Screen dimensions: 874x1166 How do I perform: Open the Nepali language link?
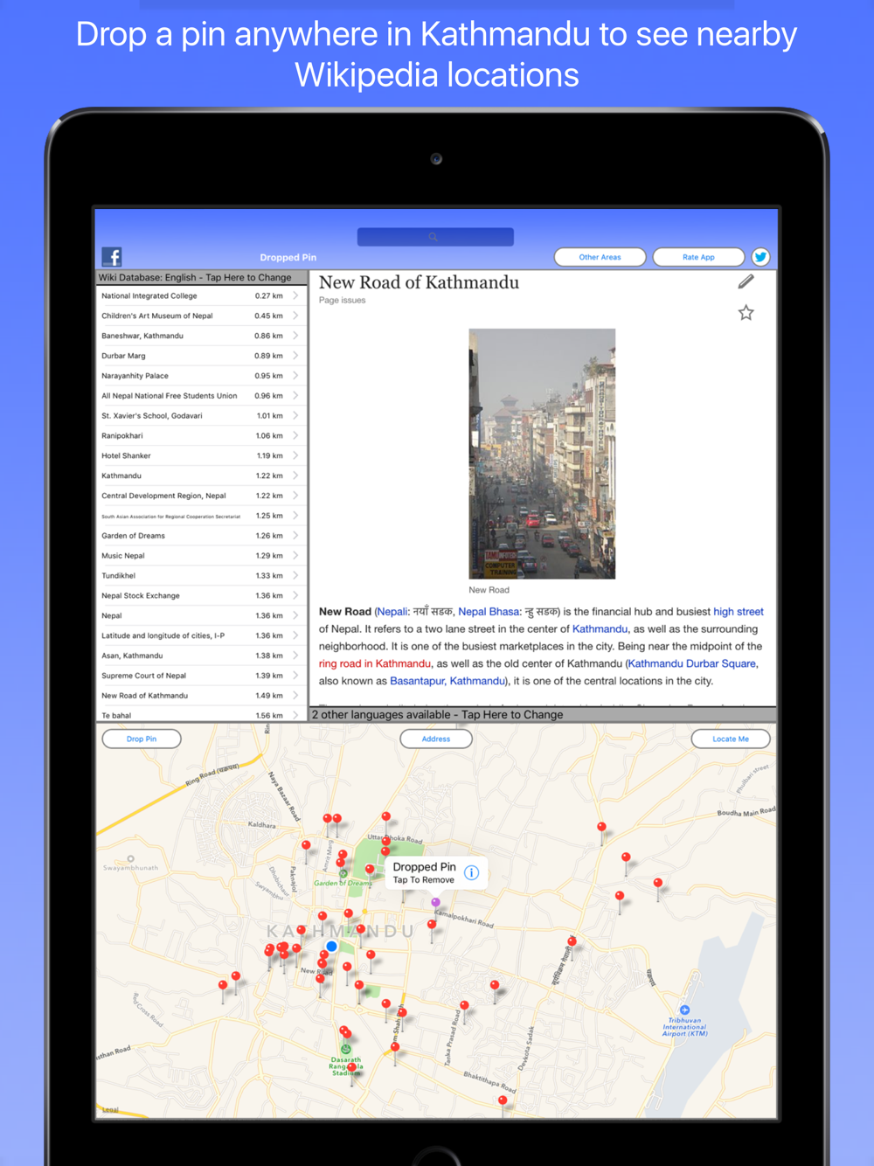click(392, 612)
